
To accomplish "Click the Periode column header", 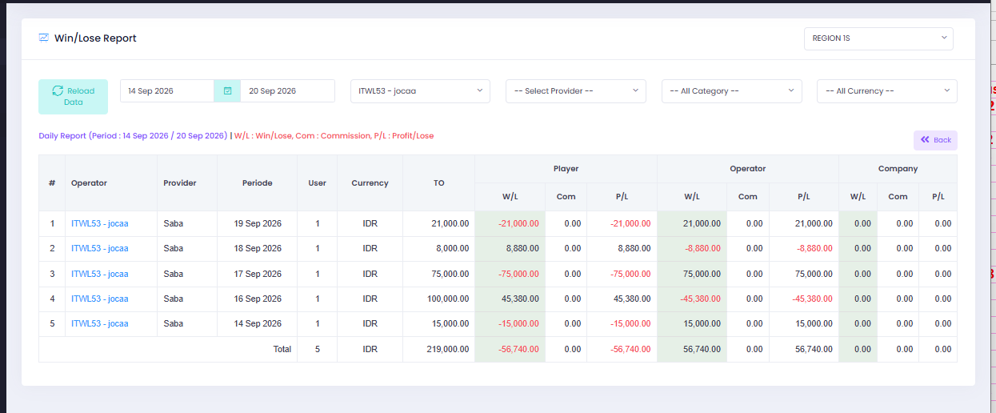I will click(x=257, y=183).
